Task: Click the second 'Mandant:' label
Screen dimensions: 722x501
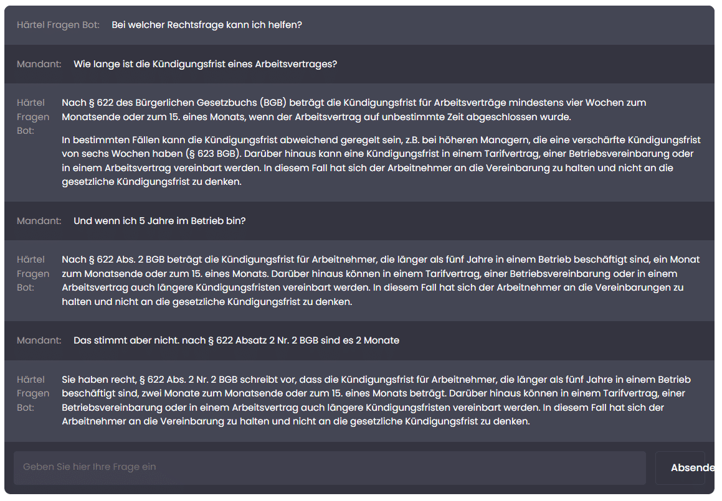Action: click(x=39, y=221)
